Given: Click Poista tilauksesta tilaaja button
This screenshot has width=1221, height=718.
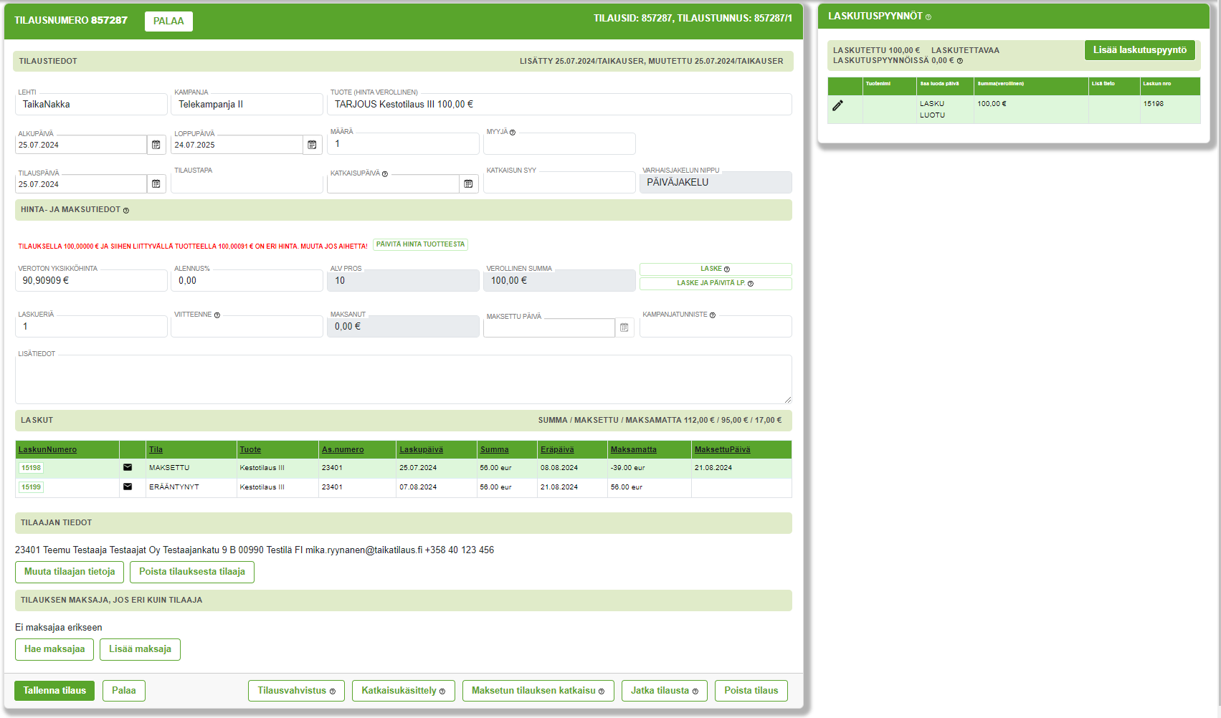Looking at the screenshot, I should point(192,572).
